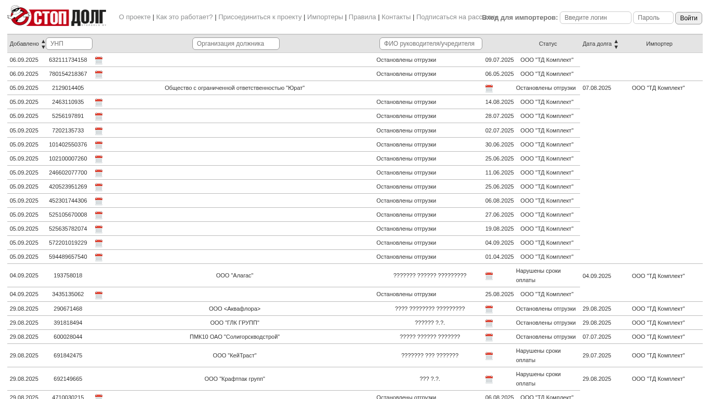Click UNP value 692149665
The width and height of the screenshot is (710, 399).
click(x=68, y=379)
